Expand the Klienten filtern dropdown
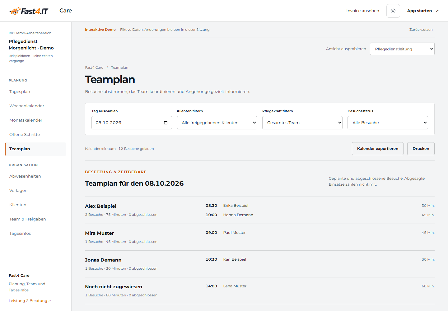448x311 pixels. (217, 123)
